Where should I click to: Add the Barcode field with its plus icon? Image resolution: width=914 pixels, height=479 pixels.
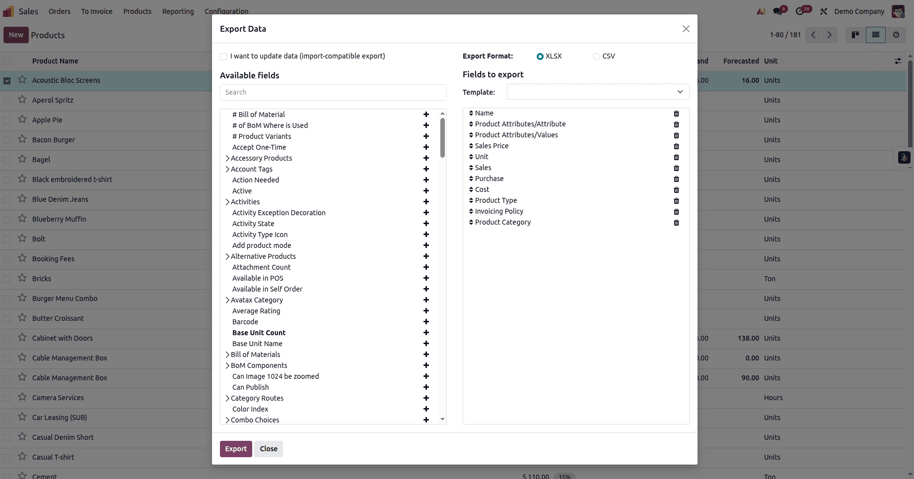[426, 322]
